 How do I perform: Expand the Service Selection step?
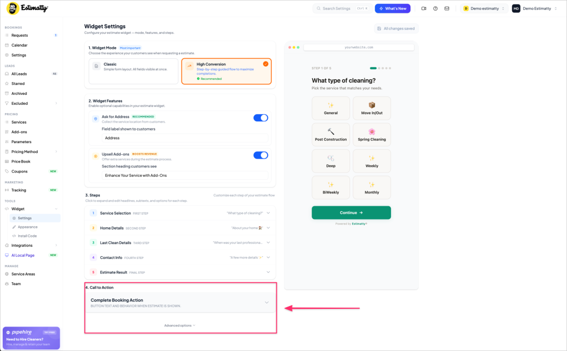tap(180, 213)
